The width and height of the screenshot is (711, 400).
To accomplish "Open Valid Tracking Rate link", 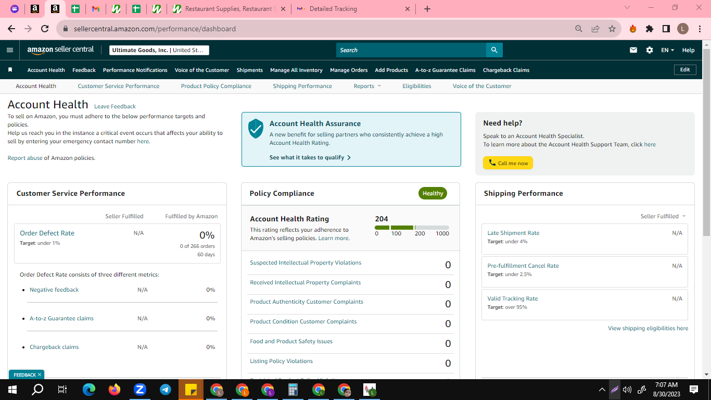I will click(x=513, y=298).
